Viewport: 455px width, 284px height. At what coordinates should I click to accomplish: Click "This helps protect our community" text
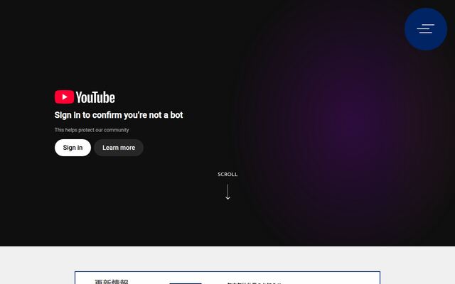coord(92,130)
